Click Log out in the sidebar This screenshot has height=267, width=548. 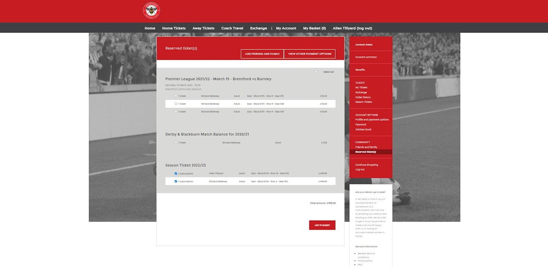(x=360, y=170)
